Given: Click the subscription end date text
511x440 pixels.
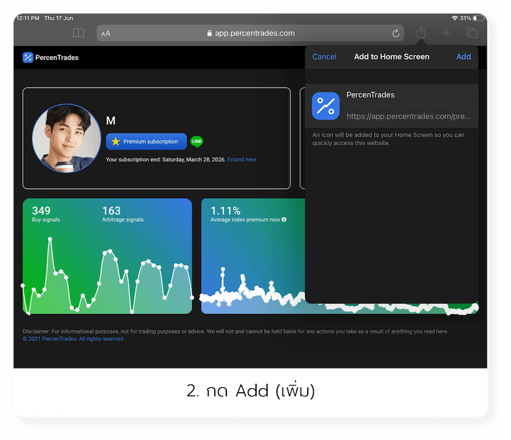Looking at the screenshot, I should click(x=166, y=159).
